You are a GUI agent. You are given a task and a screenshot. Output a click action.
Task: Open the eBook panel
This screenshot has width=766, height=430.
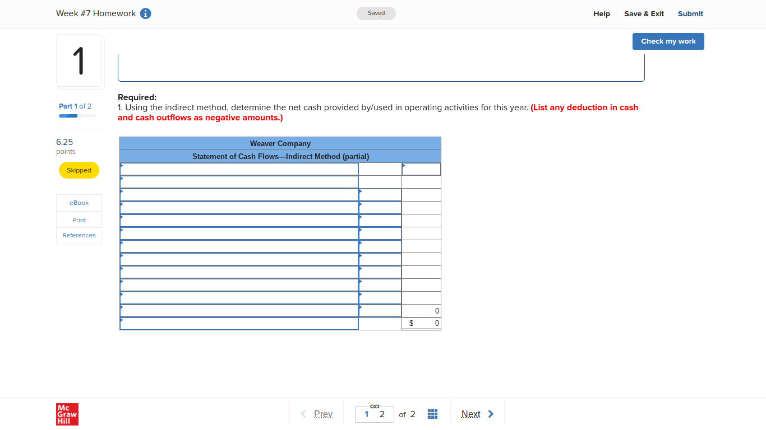pos(79,203)
